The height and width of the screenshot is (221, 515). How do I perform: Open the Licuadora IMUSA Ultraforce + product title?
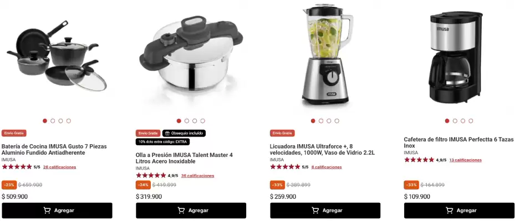pos(322,149)
